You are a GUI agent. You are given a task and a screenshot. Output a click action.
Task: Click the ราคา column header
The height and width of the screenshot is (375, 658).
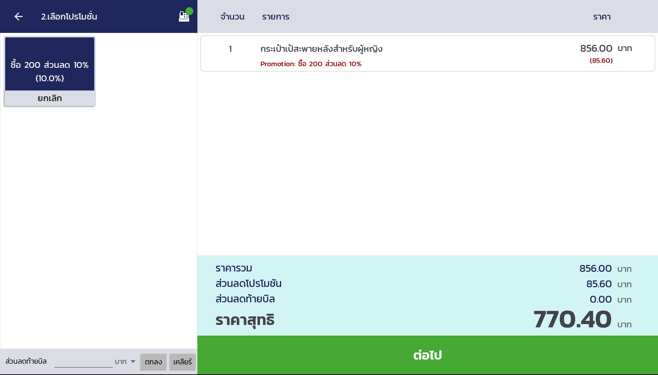pos(602,17)
